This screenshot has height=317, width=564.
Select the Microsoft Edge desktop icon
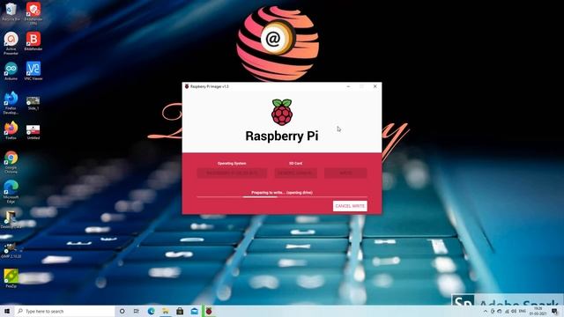click(11, 192)
